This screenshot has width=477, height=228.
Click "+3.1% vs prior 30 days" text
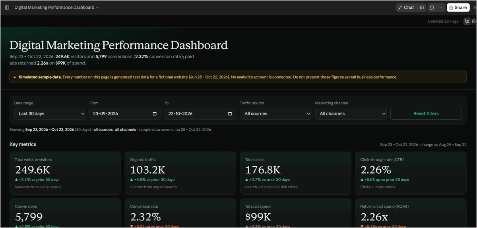coord(39,180)
